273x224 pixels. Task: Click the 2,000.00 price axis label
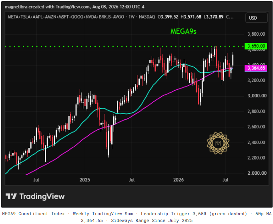(x=257, y=173)
